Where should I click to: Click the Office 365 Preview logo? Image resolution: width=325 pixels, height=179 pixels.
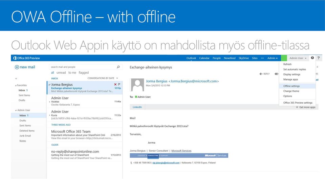[x=26, y=58]
